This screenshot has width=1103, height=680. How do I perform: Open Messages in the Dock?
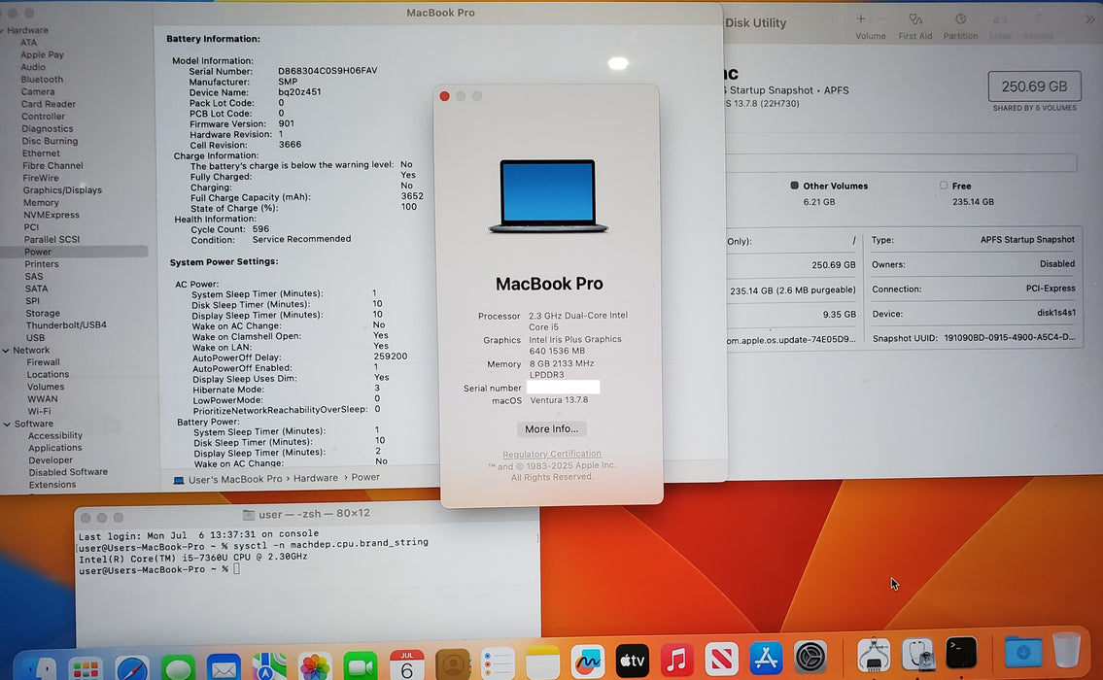[177, 666]
